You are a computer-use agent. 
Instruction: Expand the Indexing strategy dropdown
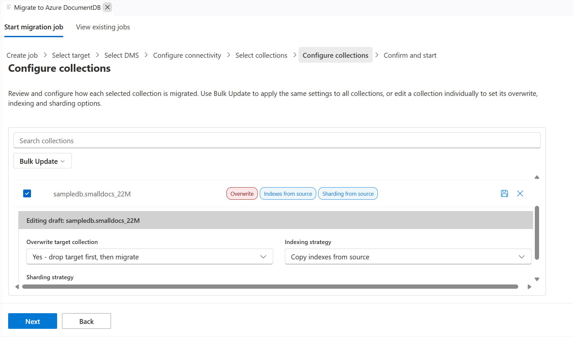coord(408,257)
